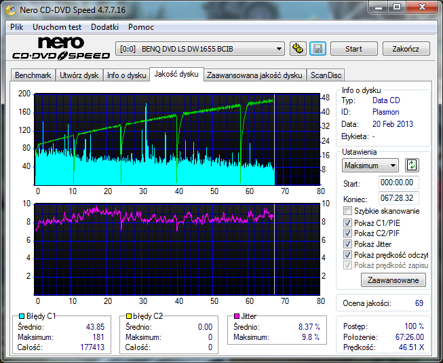Click the Nero CD-DVD Speed logo

tap(61, 48)
